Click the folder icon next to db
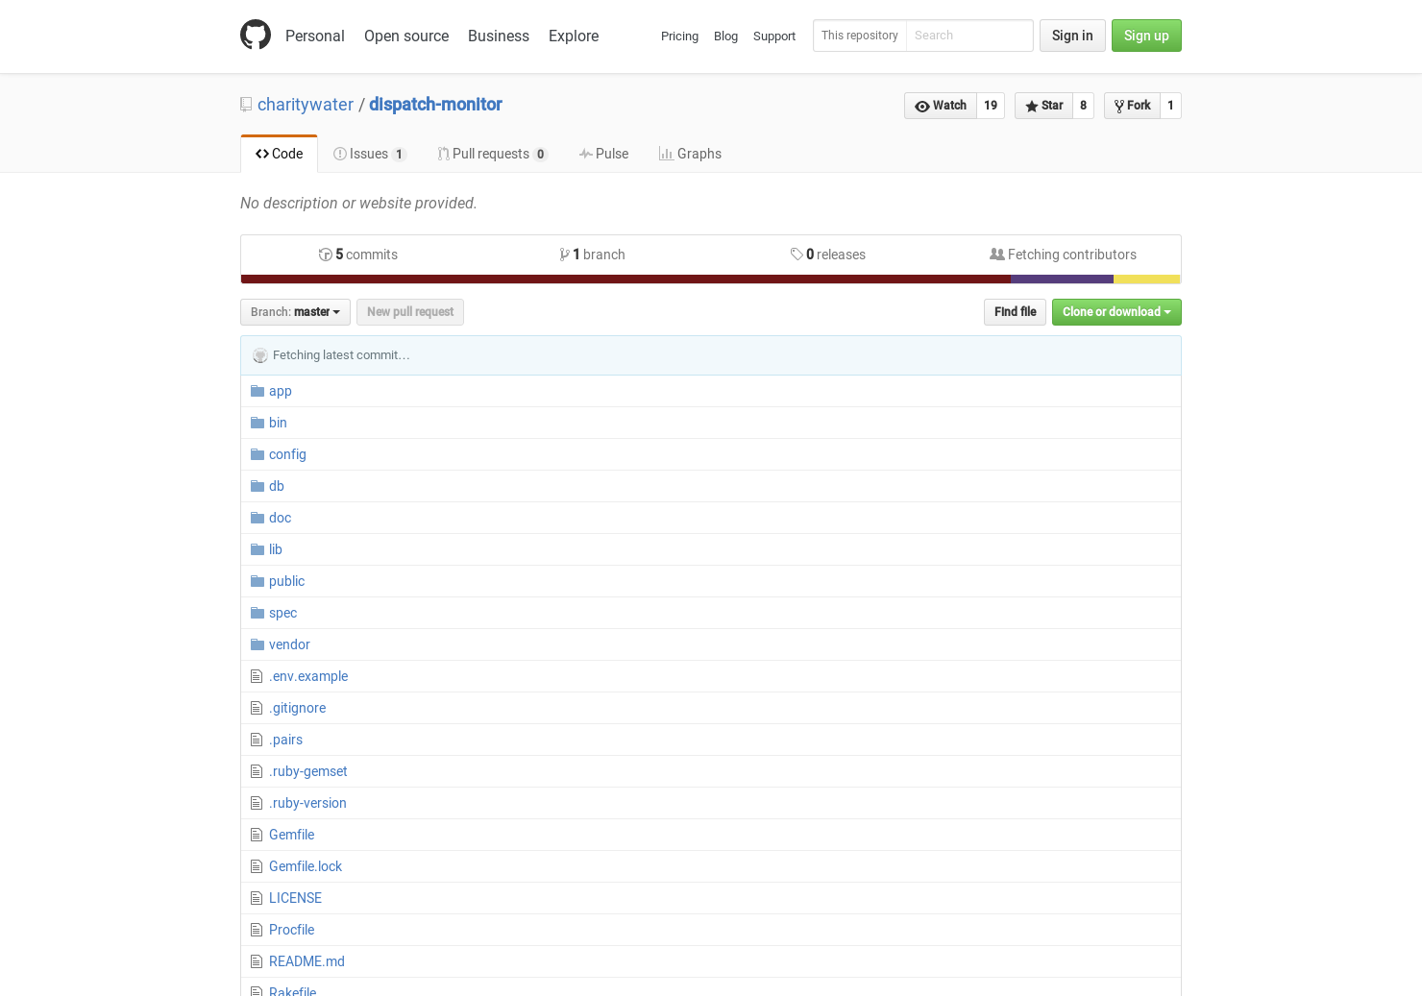This screenshot has width=1422, height=996. (x=257, y=486)
